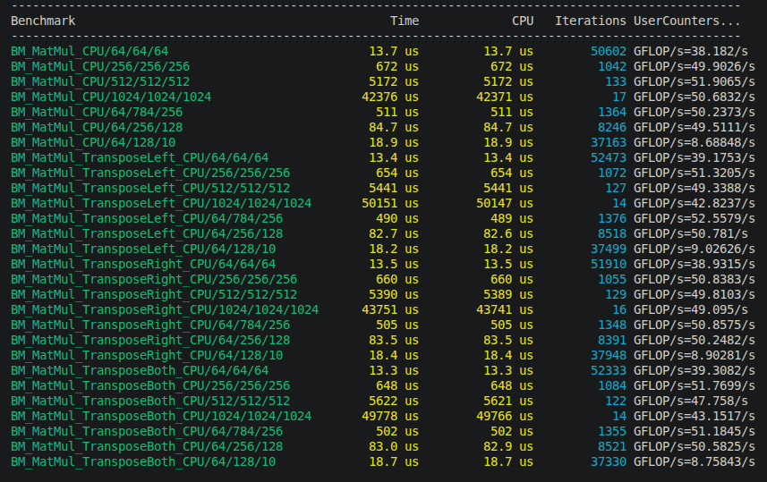Click the Benchmark column header
Image resolution: width=767 pixels, height=482 pixels.
pos(43,21)
